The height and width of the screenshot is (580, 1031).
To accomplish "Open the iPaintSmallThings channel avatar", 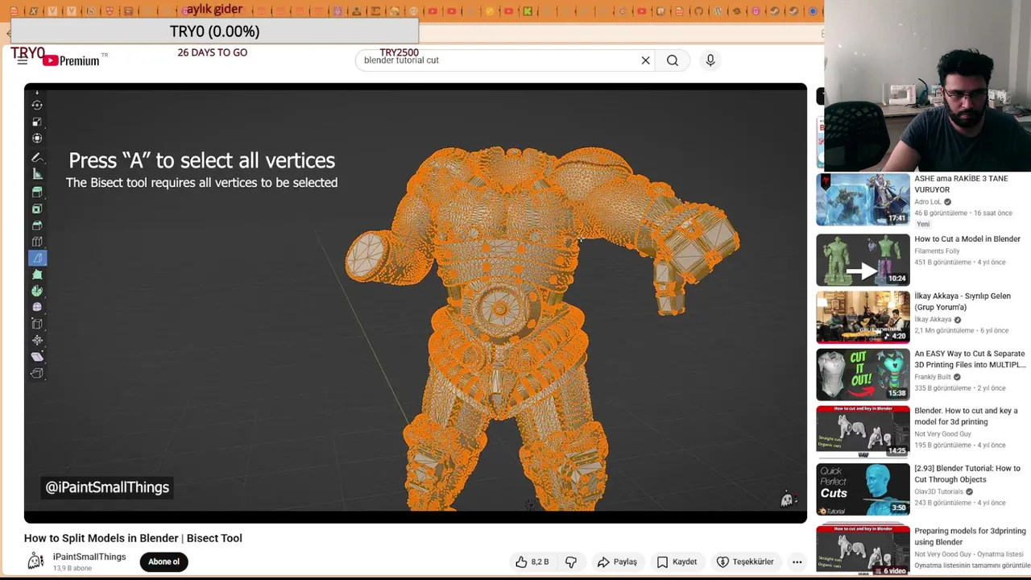I will pos(35,561).
